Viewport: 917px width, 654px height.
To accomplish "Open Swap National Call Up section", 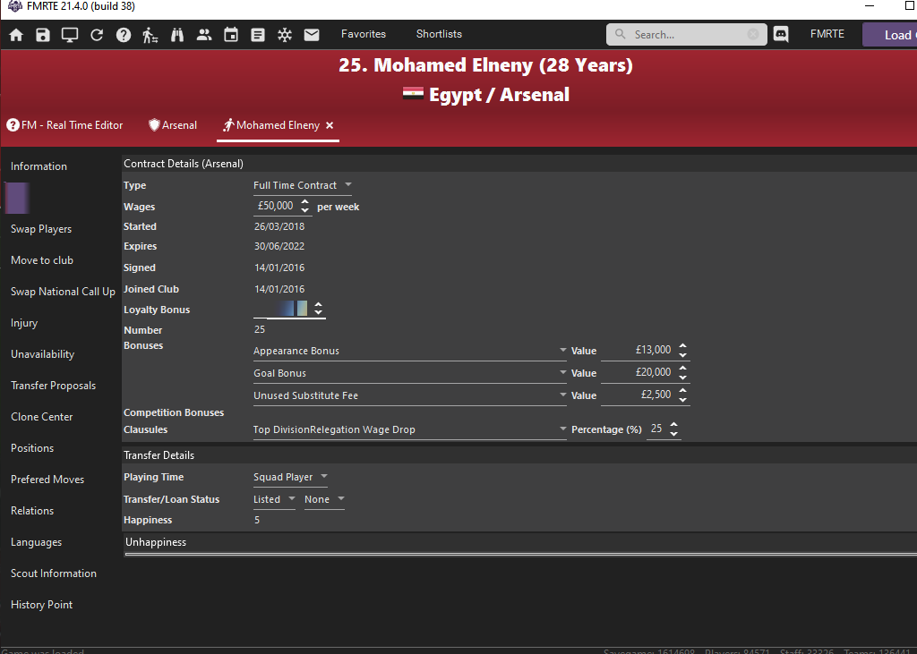I will click(63, 291).
